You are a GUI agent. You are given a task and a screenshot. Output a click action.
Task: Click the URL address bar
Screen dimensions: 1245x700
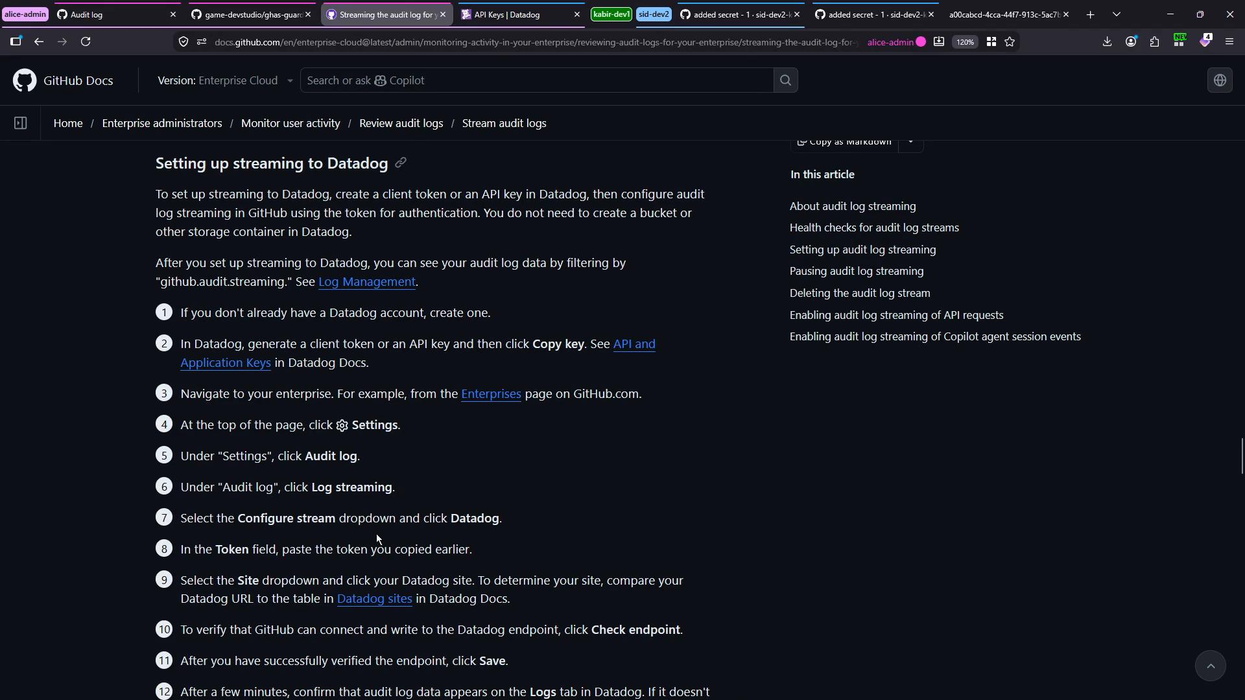[535, 42]
